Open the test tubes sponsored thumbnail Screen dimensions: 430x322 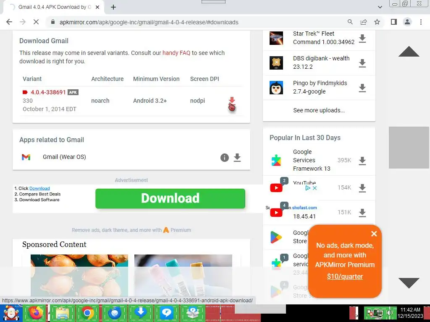[183, 275]
